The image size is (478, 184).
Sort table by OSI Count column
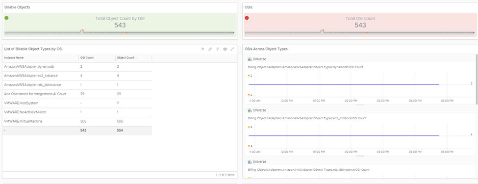[x=97, y=58]
